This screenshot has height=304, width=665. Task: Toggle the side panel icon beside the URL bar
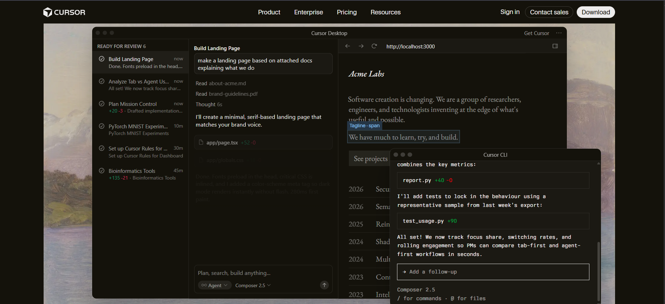click(555, 46)
